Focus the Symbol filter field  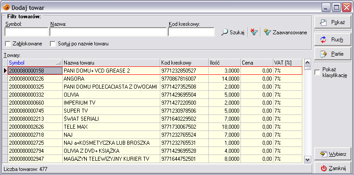tap(26, 32)
